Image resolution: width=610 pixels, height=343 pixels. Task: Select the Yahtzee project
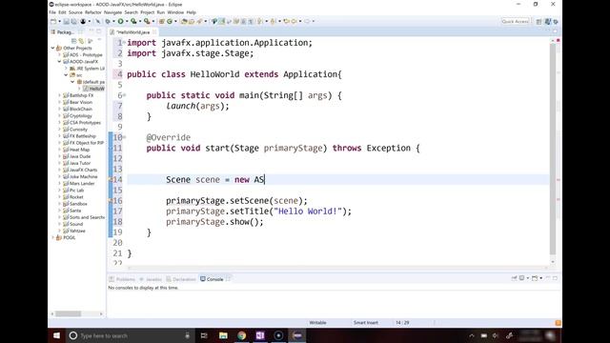77,231
